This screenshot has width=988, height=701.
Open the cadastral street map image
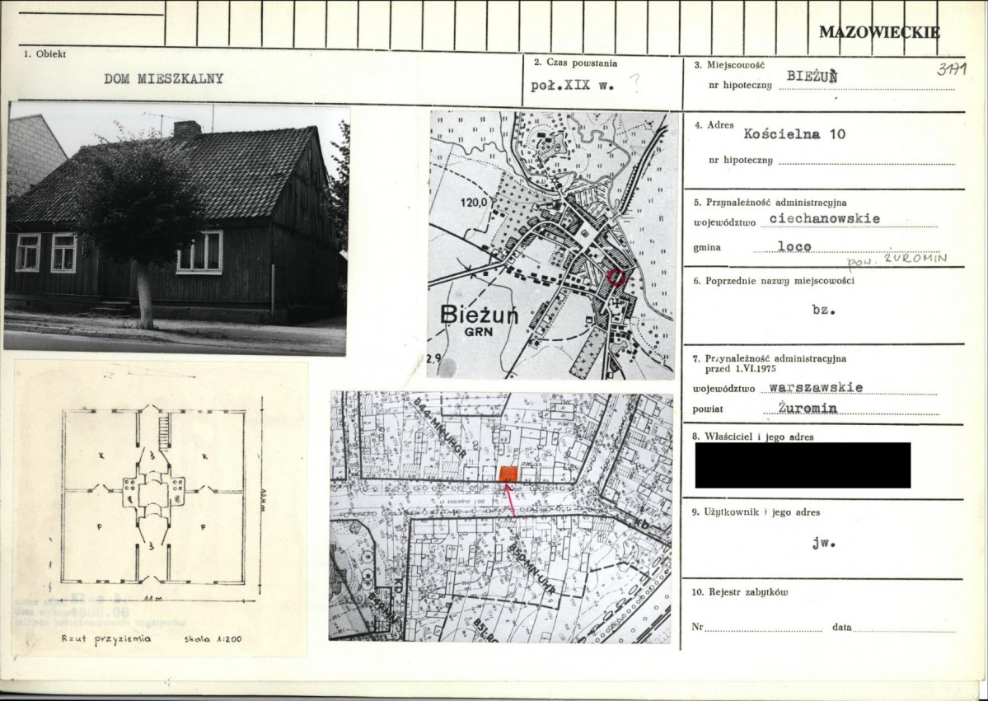click(x=500, y=516)
